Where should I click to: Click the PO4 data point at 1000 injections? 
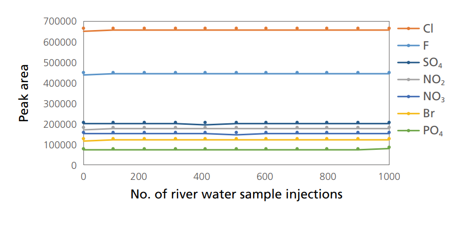click(x=389, y=147)
